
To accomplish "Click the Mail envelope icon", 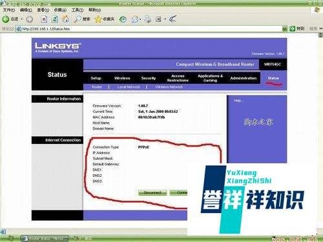I will 135,19.
